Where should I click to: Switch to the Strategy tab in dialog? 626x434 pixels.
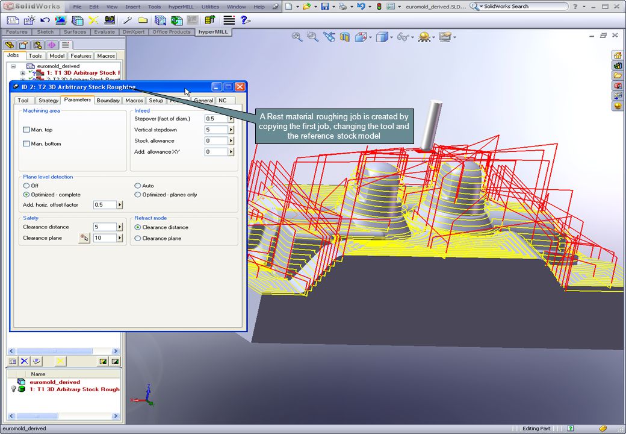point(48,100)
